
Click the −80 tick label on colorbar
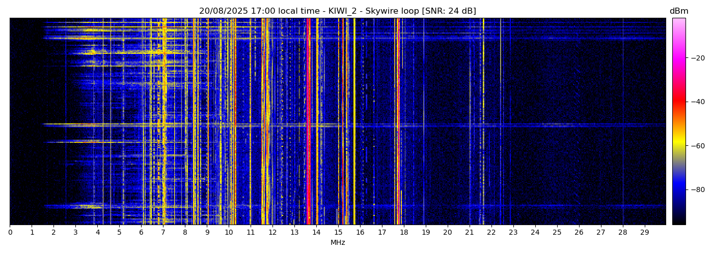pos(695,189)
